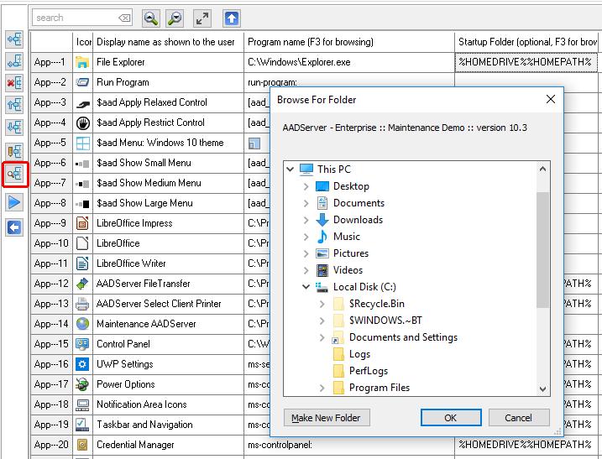
Task: Click the Make New Folder button
Action: pos(327,418)
